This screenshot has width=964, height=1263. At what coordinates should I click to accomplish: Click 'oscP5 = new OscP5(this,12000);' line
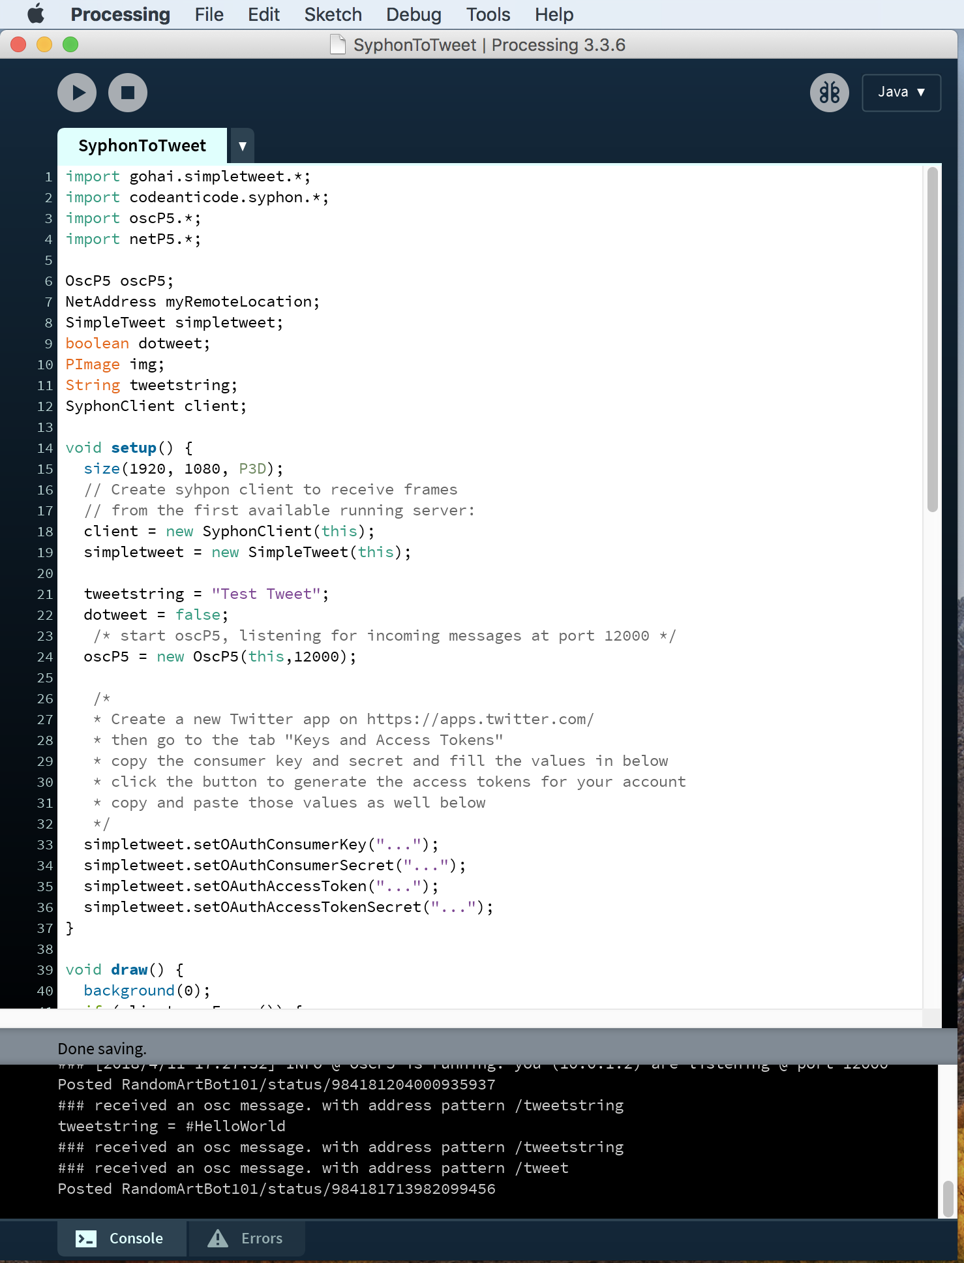point(220,657)
